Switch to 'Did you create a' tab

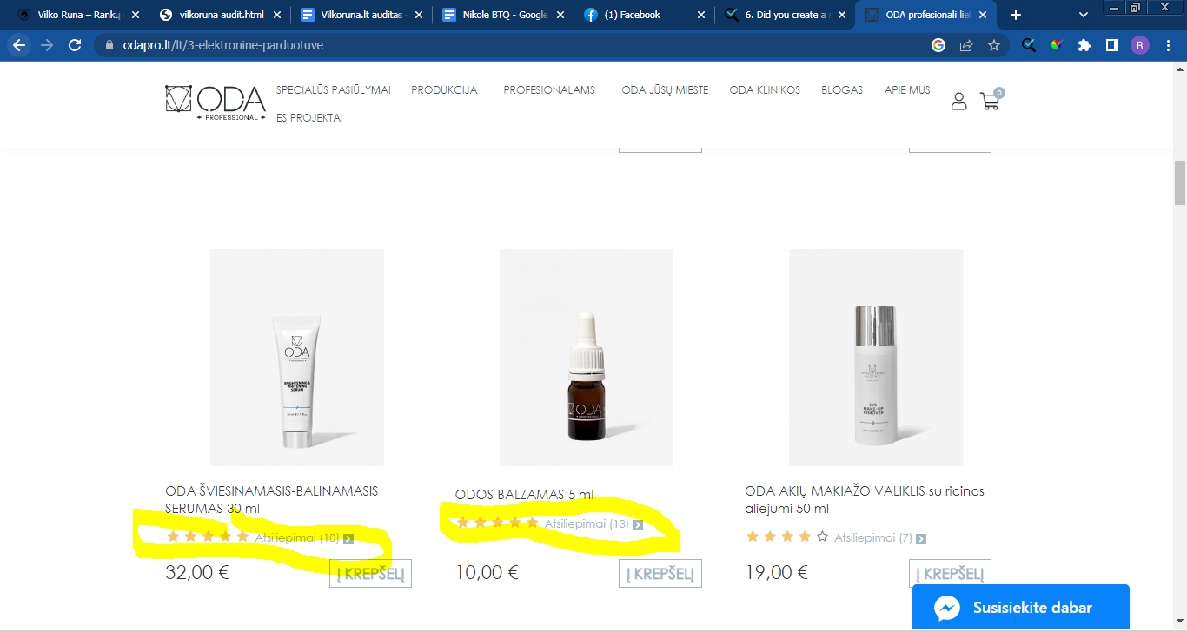pyautogui.click(x=786, y=15)
